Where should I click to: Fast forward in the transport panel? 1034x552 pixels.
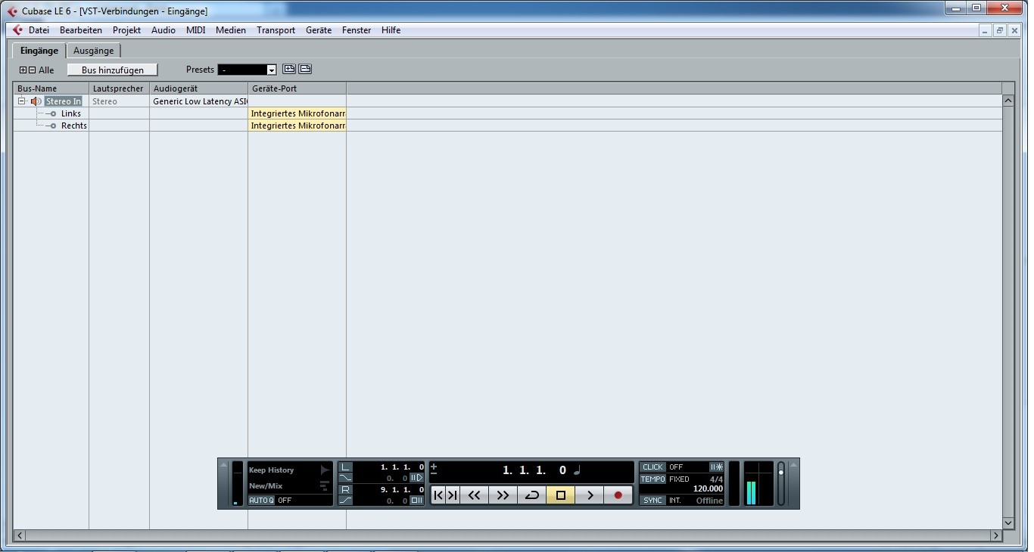(503, 495)
